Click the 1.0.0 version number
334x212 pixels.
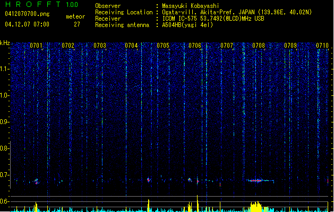[72, 5]
